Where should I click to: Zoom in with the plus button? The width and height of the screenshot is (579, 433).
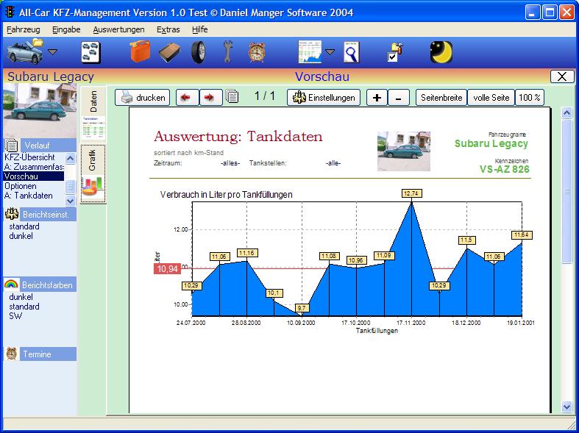[377, 98]
